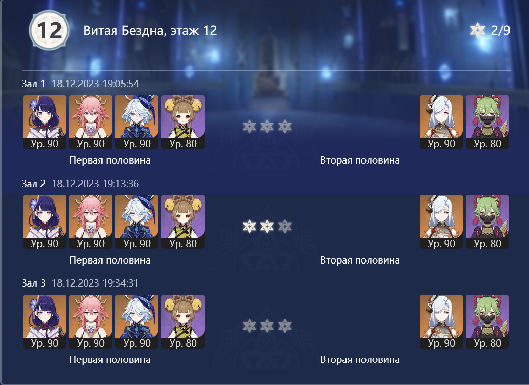Click pink-haired character portrait in Зал 3

[91, 321]
